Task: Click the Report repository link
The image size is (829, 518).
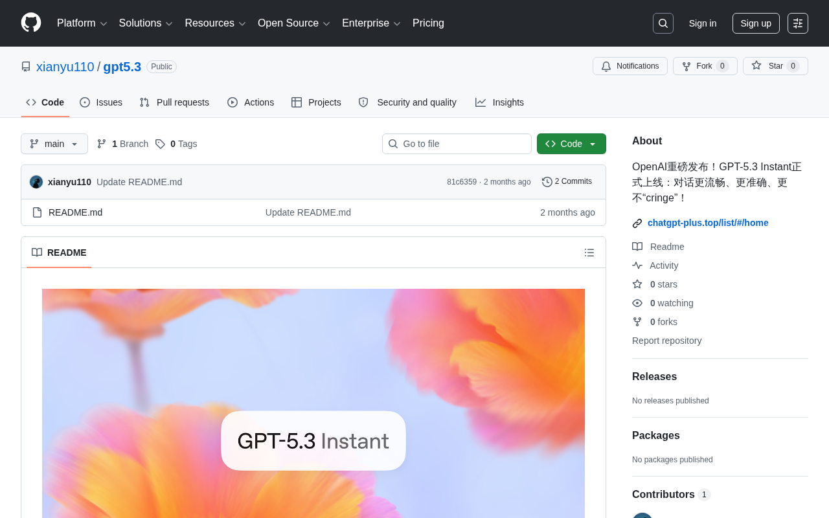Action: click(x=666, y=341)
